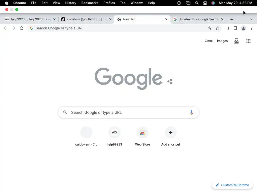Image resolution: width=257 pixels, height=193 pixels.
Task: Open the Apple menu
Action: pyautogui.click(x=7, y=3)
